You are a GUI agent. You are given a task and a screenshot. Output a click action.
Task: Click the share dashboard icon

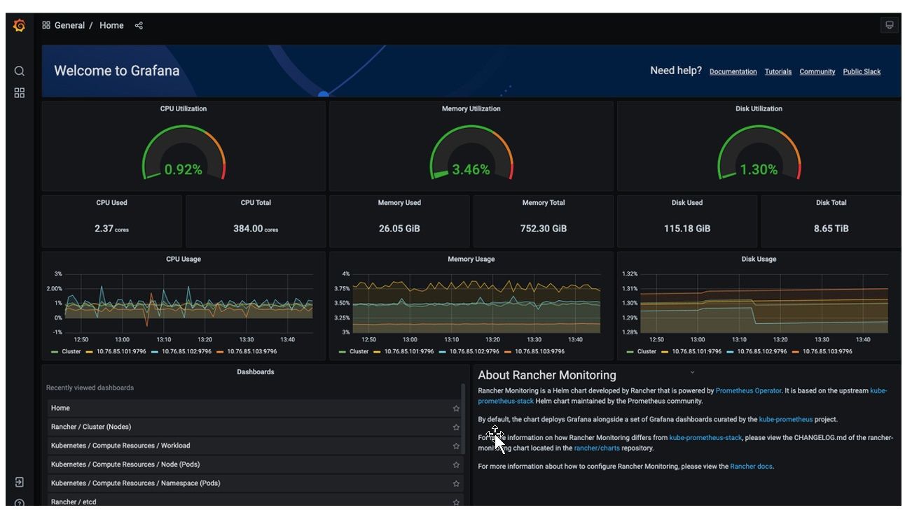pos(139,26)
